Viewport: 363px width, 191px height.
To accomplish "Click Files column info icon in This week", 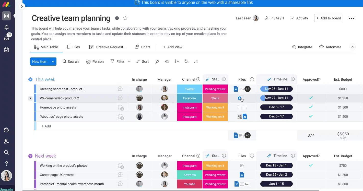I will [252, 79].
